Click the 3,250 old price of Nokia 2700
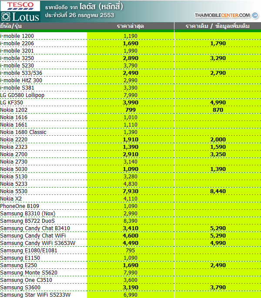Screen dimensions: 261x298 (218, 154)
